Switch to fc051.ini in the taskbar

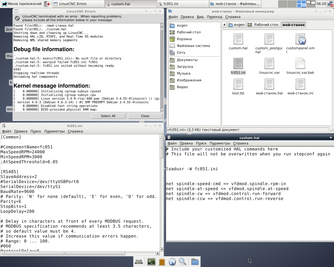pos(183,4)
